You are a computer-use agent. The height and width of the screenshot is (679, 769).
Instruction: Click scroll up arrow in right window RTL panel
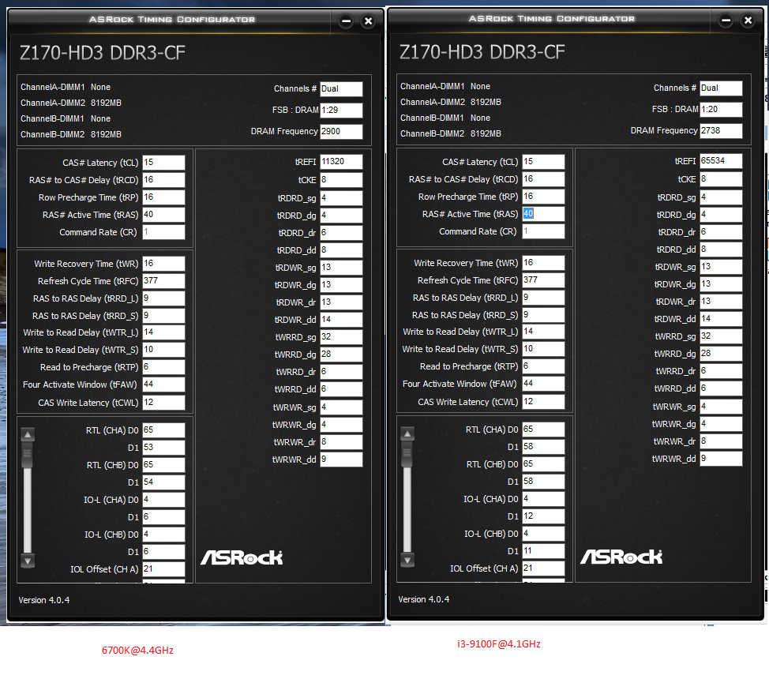pyautogui.click(x=407, y=433)
